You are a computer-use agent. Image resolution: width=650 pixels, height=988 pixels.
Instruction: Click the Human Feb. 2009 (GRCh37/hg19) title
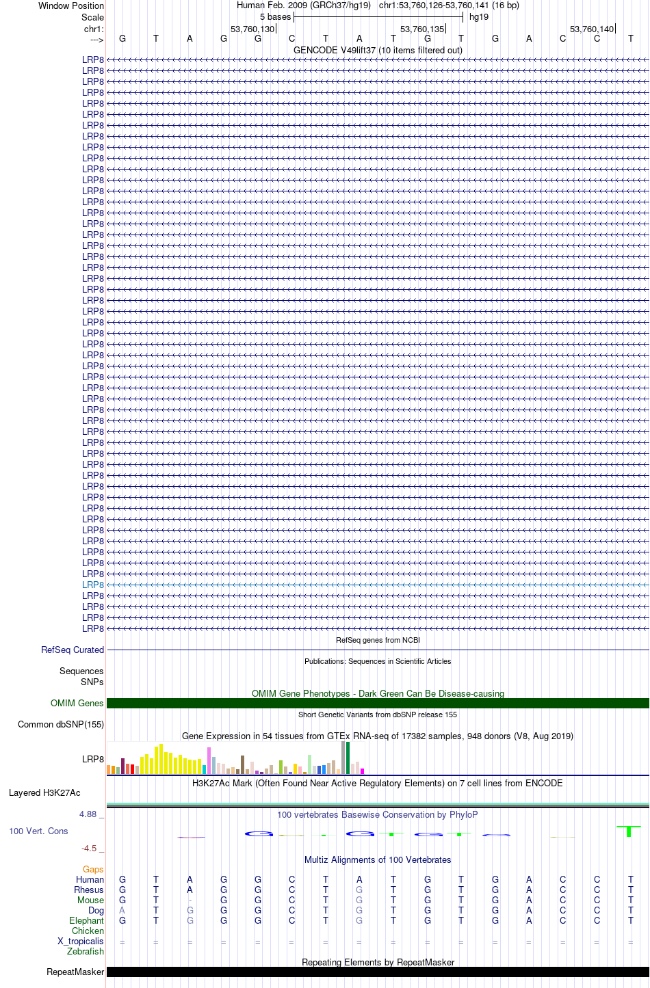pyautogui.click(x=304, y=5)
